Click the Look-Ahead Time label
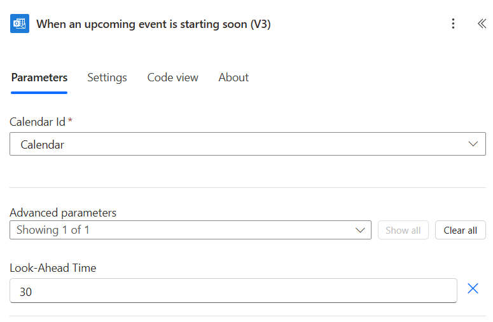Image resolution: width=493 pixels, height=322 pixels. point(53,268)
